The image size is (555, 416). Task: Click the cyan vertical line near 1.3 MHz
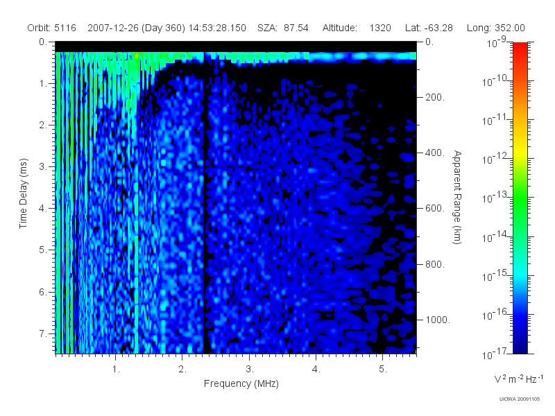coord(136,269)
